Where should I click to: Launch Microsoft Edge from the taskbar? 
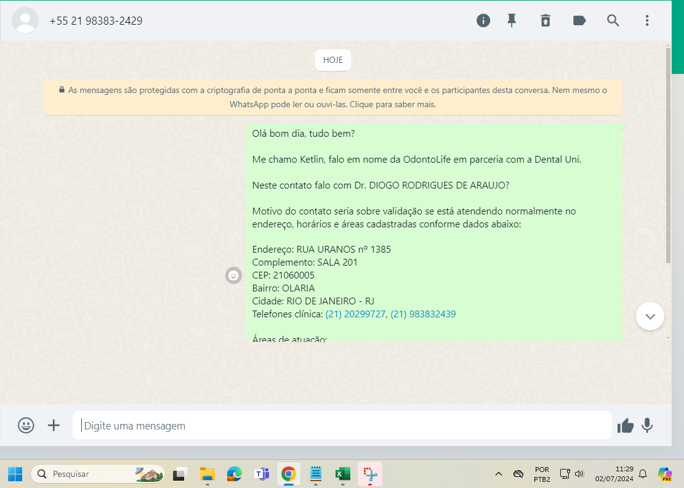pos(234,474)
